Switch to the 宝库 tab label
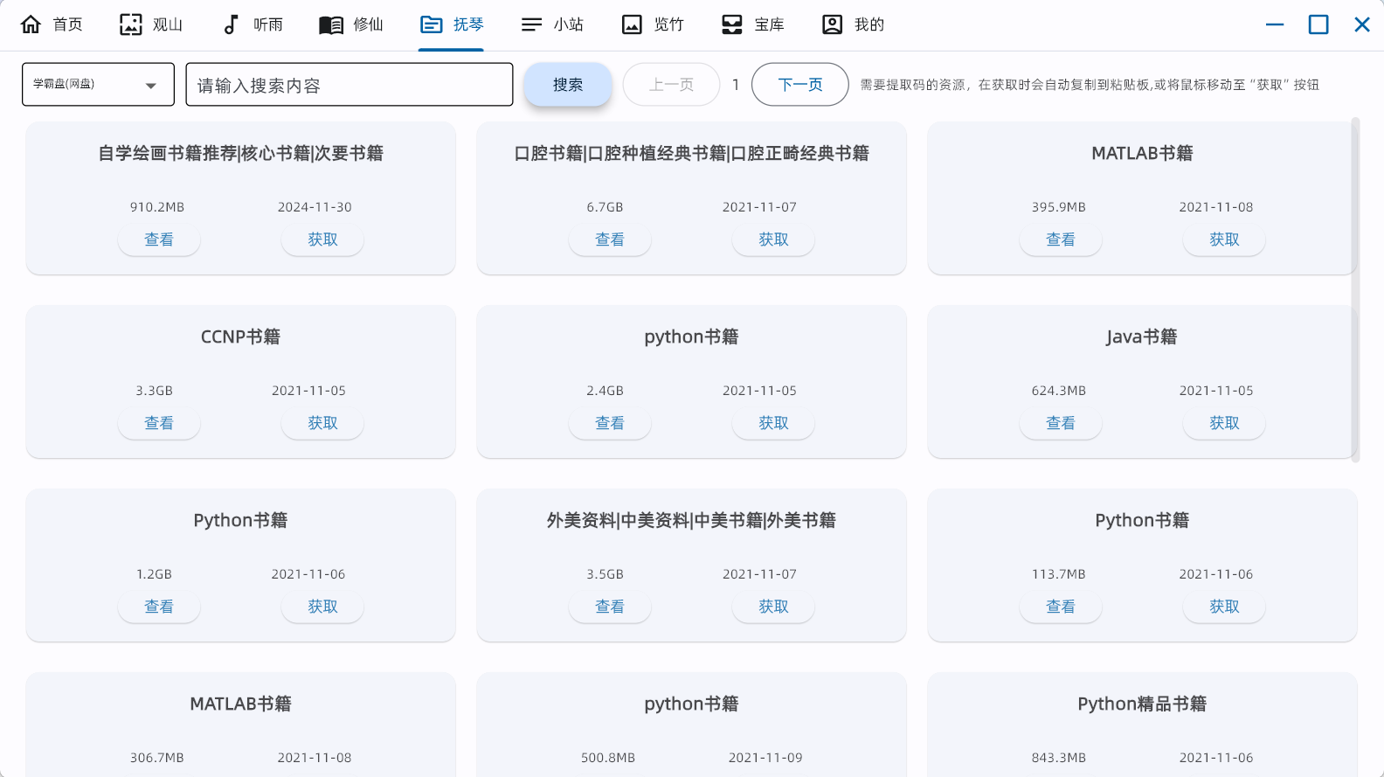1384x777 pixels. (x=769, y=24)
